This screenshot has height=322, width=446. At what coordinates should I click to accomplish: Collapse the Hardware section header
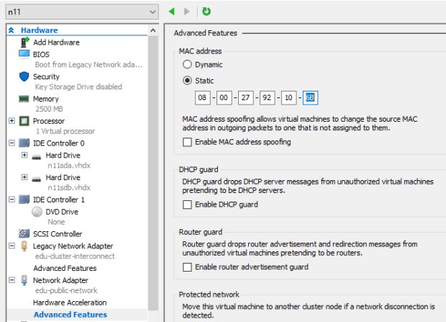click(11, 30)
